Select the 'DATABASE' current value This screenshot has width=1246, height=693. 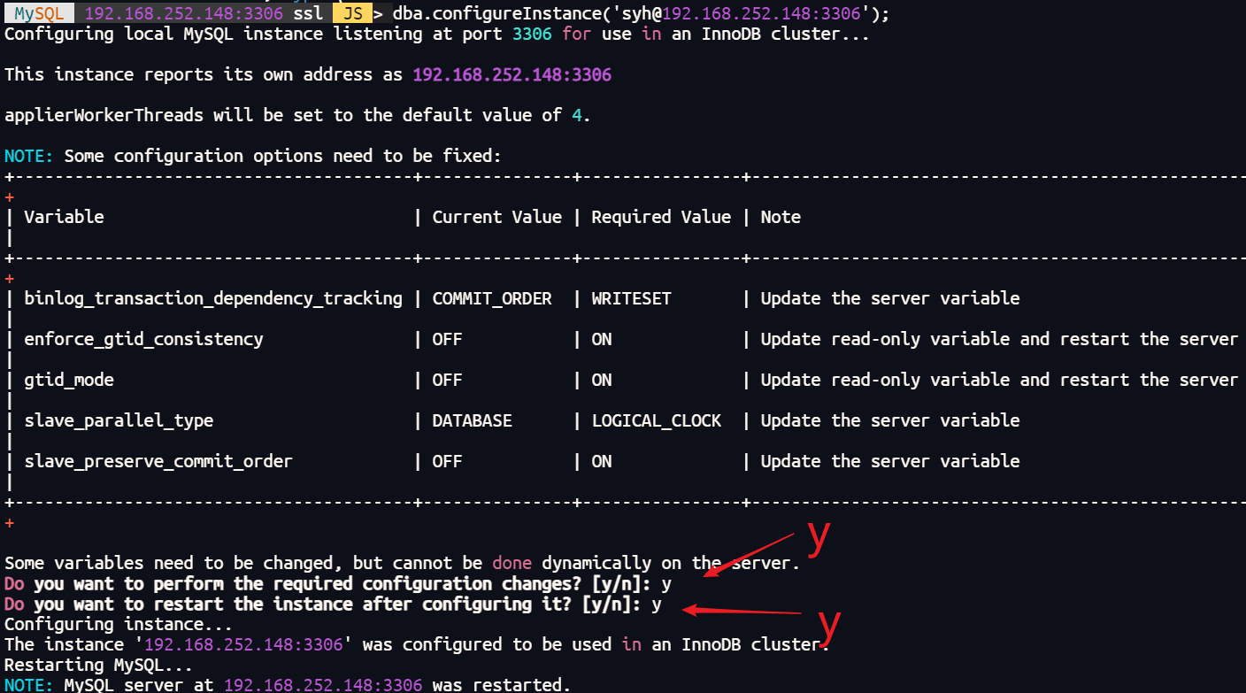coord(472,420)
